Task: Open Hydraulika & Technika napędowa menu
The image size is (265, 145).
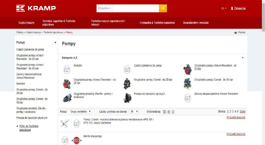Action: tap(157, 22)
